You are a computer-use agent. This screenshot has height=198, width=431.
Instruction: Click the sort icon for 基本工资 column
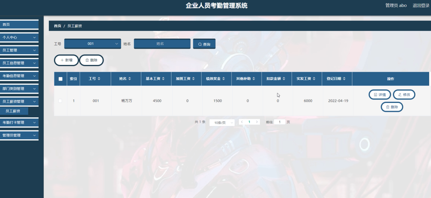tap(163, 79)
